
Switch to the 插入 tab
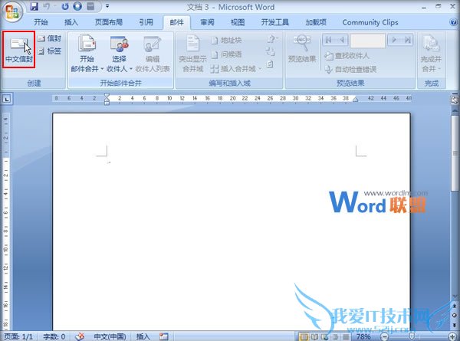coord(71,22)
